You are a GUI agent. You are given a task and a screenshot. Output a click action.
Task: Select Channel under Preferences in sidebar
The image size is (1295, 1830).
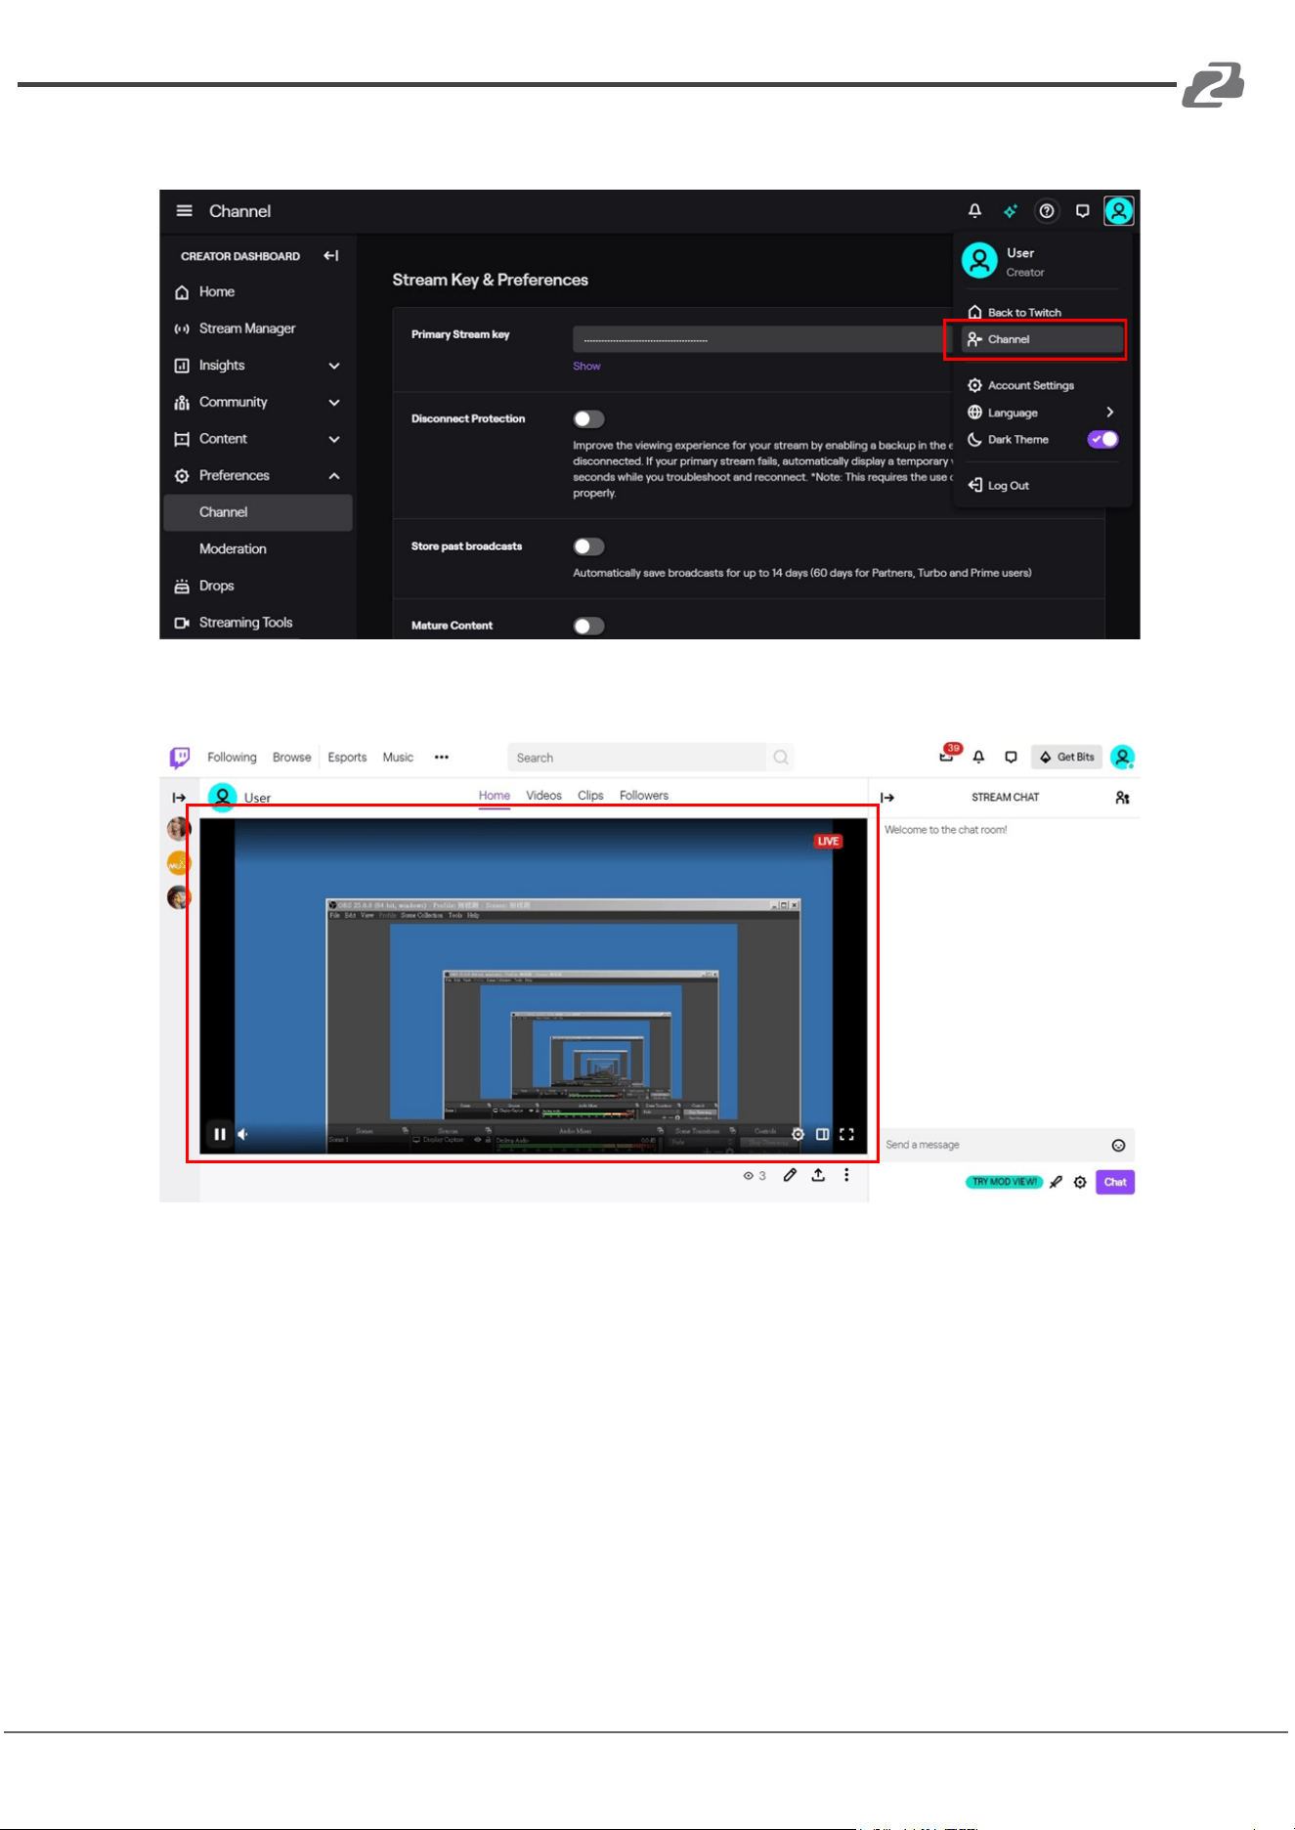(x=258, y=512)
